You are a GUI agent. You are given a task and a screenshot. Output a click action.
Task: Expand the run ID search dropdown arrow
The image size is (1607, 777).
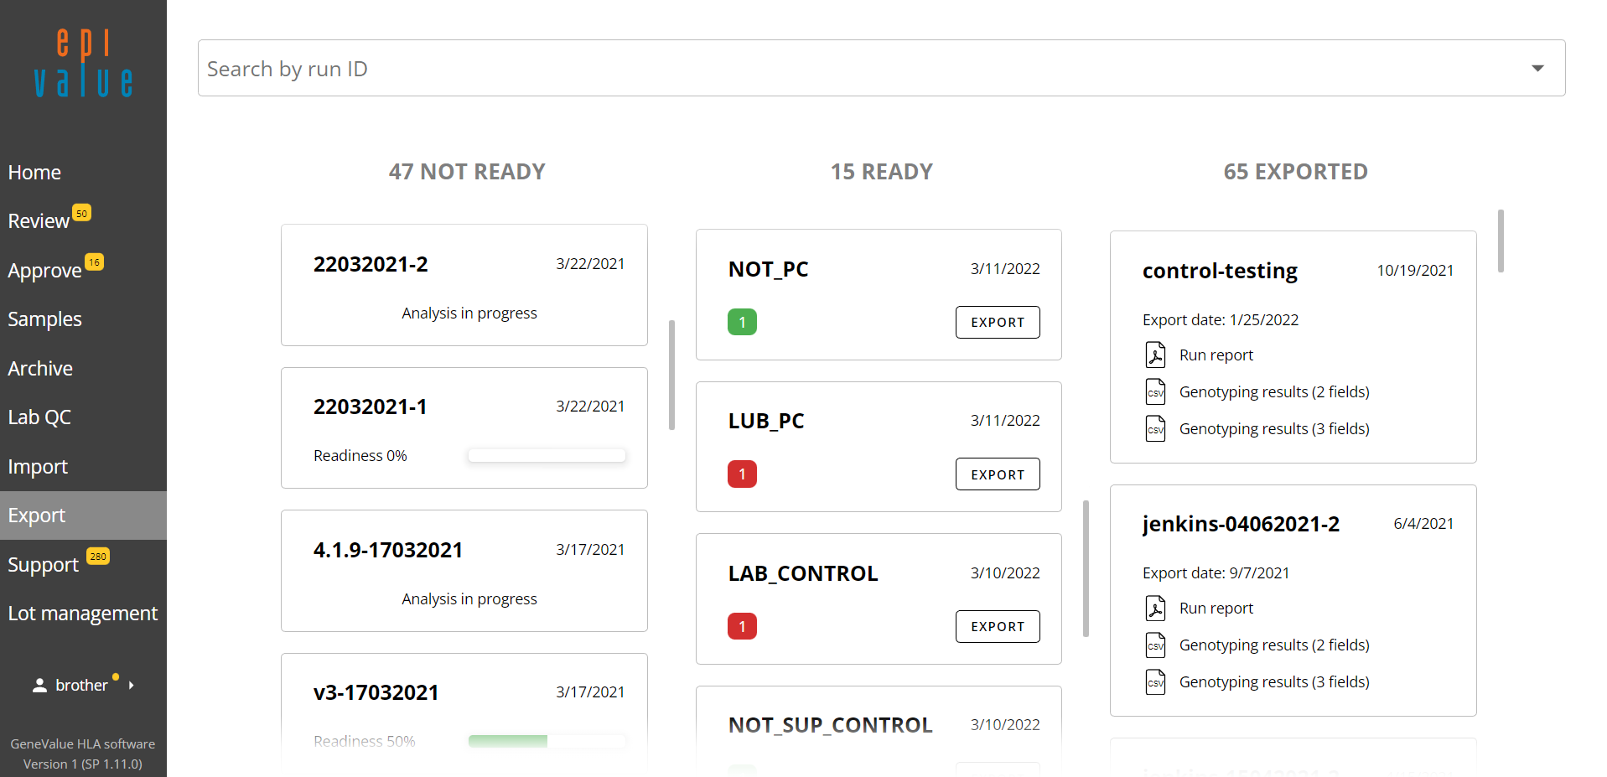(1537, 69)
